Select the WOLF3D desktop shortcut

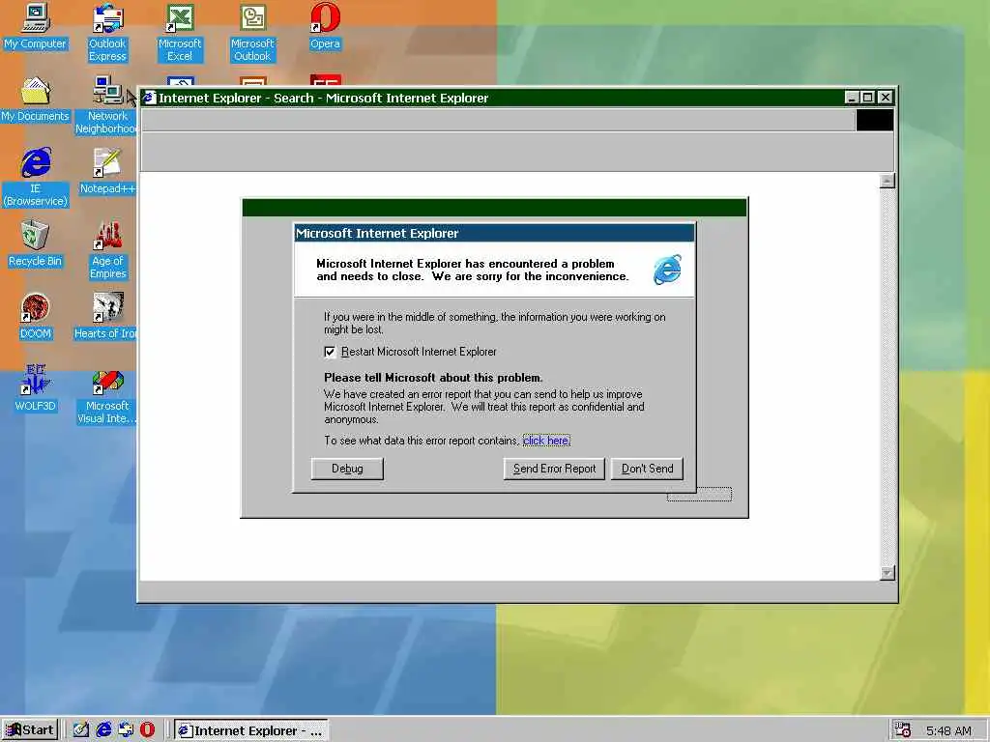click(36, 388)
